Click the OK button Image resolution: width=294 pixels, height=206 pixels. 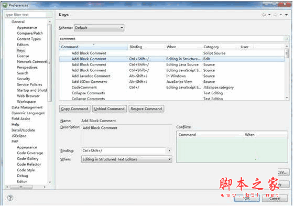point(247,198)
